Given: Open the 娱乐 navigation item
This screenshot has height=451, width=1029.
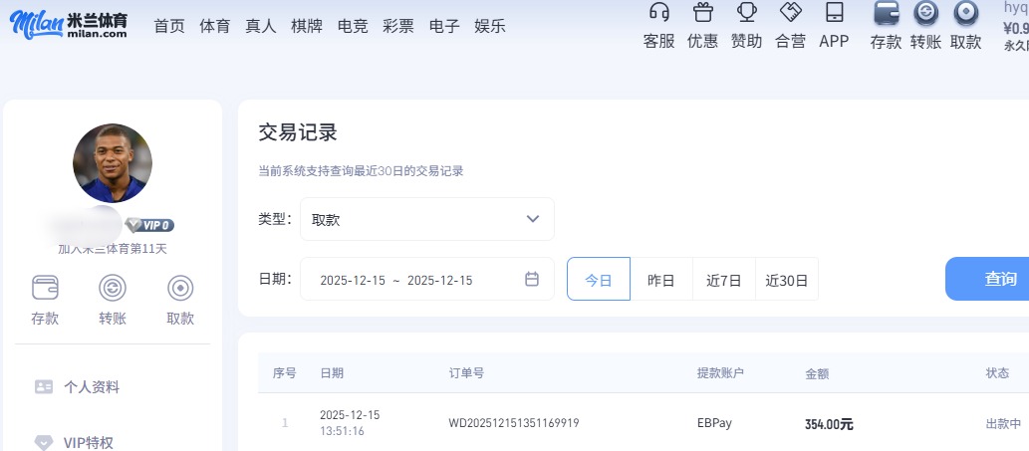Looking at the screenshot, I should 490,26.
